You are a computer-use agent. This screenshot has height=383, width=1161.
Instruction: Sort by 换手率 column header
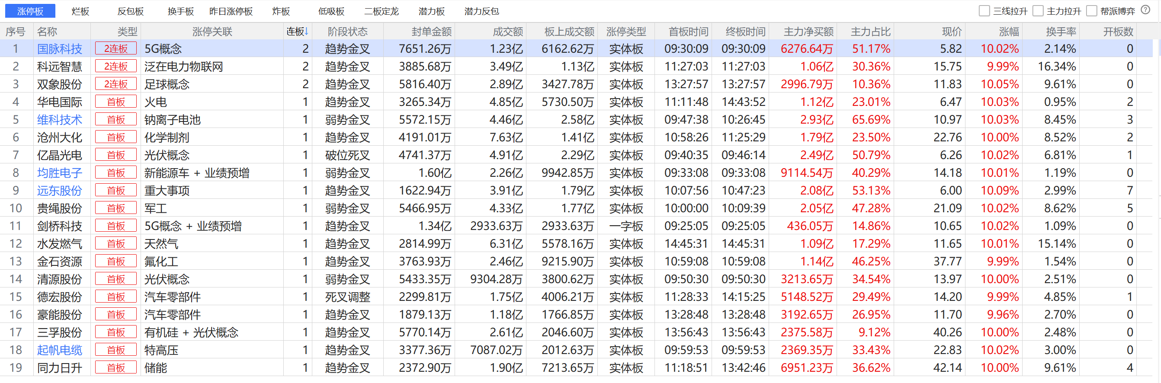click(x=1061, y=32)
